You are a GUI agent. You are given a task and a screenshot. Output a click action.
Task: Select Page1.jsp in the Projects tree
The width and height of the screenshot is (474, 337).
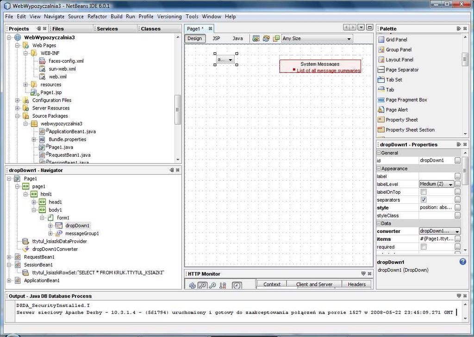(51, 92)
